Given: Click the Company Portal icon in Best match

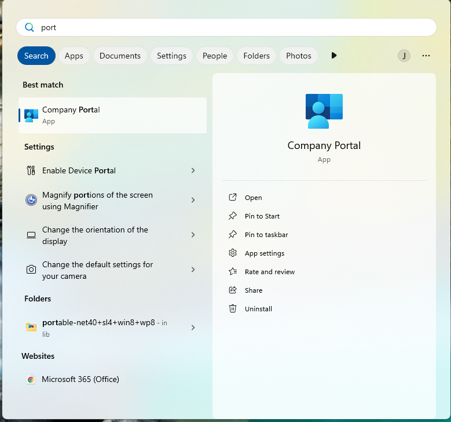Looking at the screenshot, I should (31, 115).
